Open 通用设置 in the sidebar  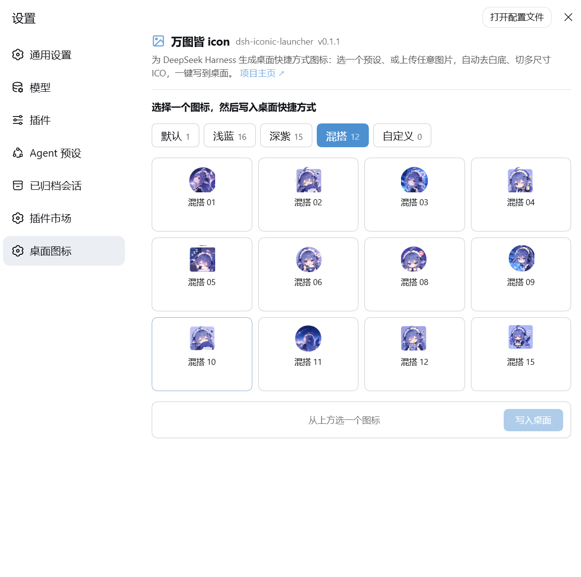click(x=64, y=55)
